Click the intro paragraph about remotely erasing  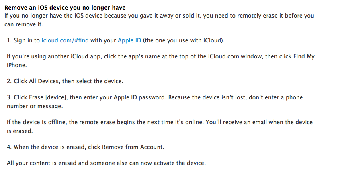pos(159,20)
